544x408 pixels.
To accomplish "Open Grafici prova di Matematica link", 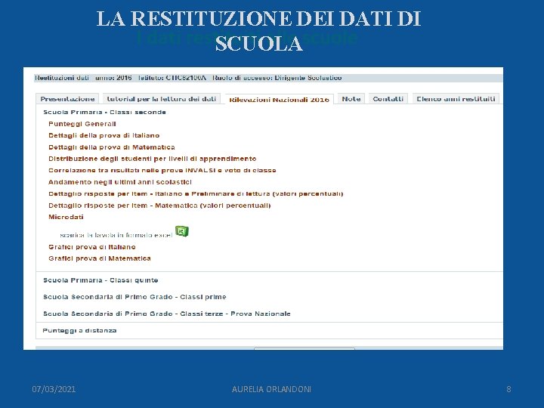I will point(100,258).
